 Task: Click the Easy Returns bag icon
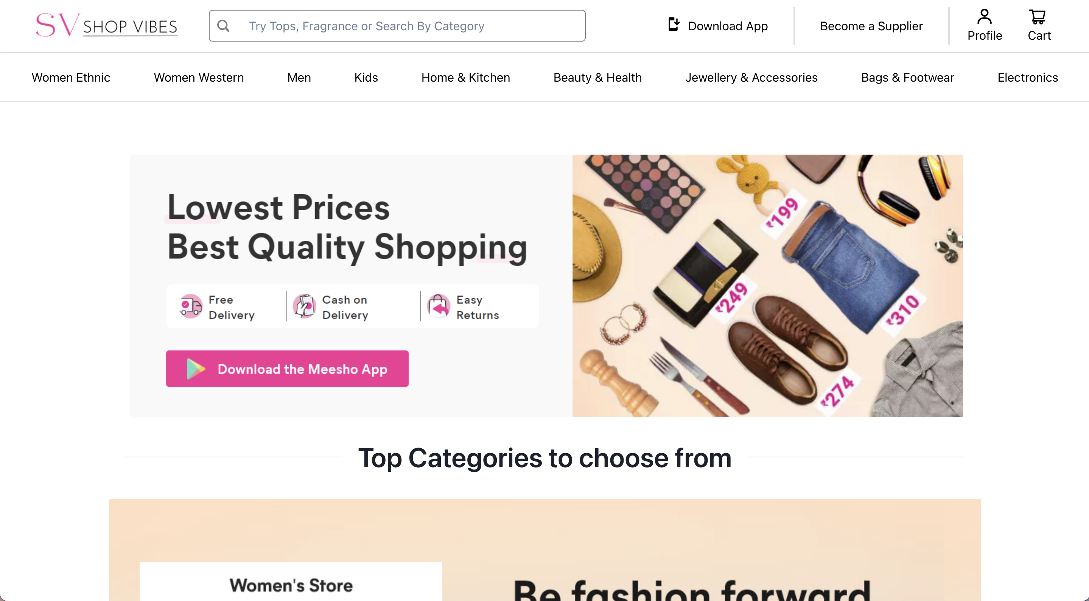click(439, 306)
